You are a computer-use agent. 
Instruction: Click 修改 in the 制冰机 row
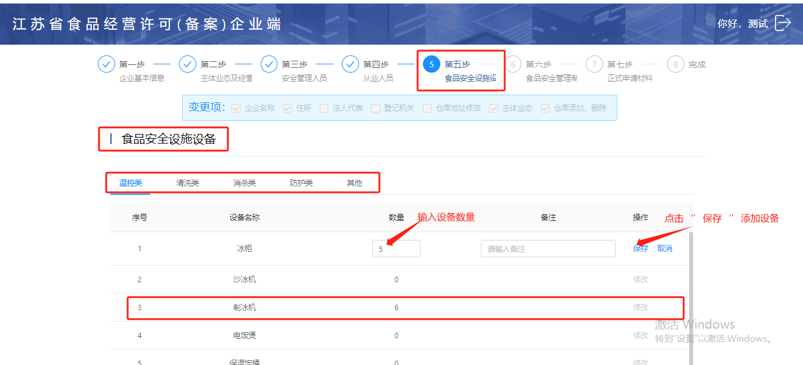pos(641,307)
